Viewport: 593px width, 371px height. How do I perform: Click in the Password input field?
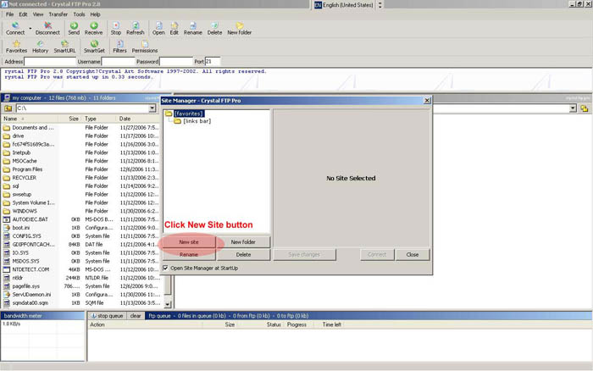[x=176, y=61]
